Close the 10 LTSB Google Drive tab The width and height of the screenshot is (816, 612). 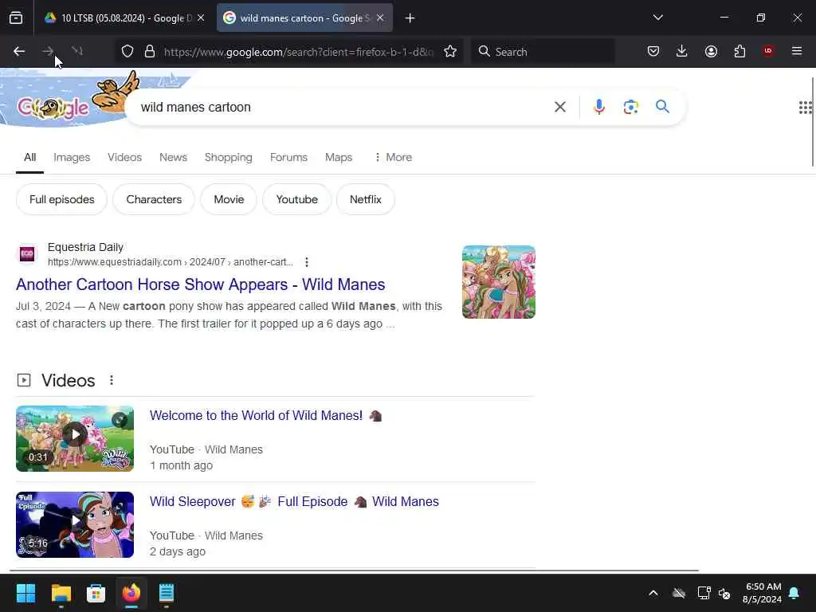[x=201, y=18]
